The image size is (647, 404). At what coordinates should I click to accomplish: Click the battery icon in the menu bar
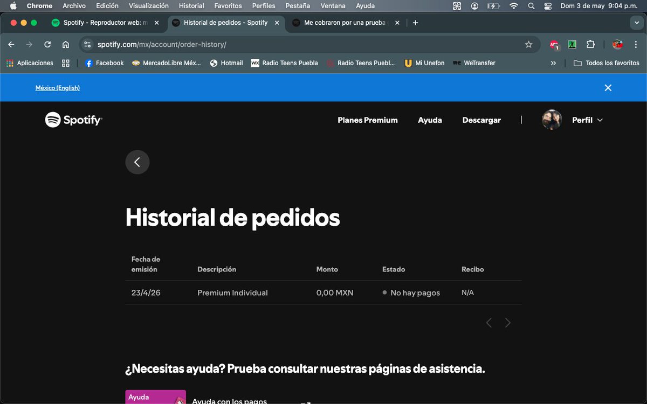493,6
